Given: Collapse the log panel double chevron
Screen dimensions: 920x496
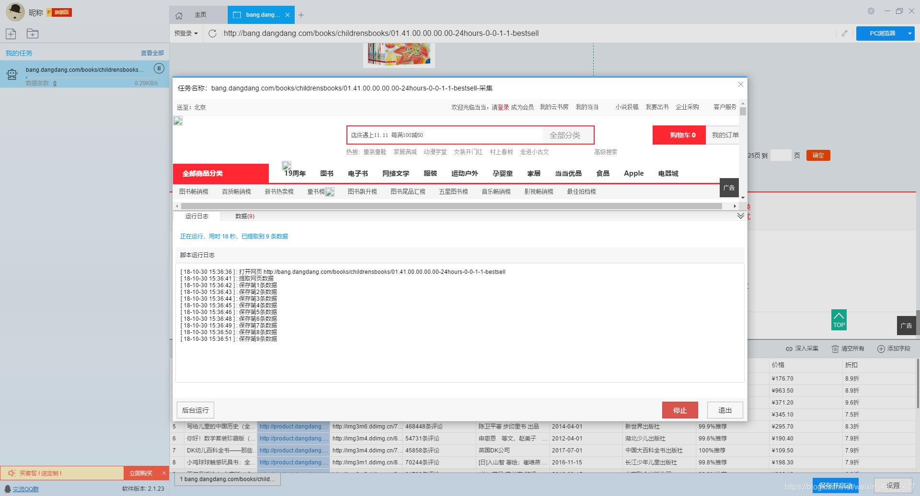Looking at the screenshot, I should (740, 216).
